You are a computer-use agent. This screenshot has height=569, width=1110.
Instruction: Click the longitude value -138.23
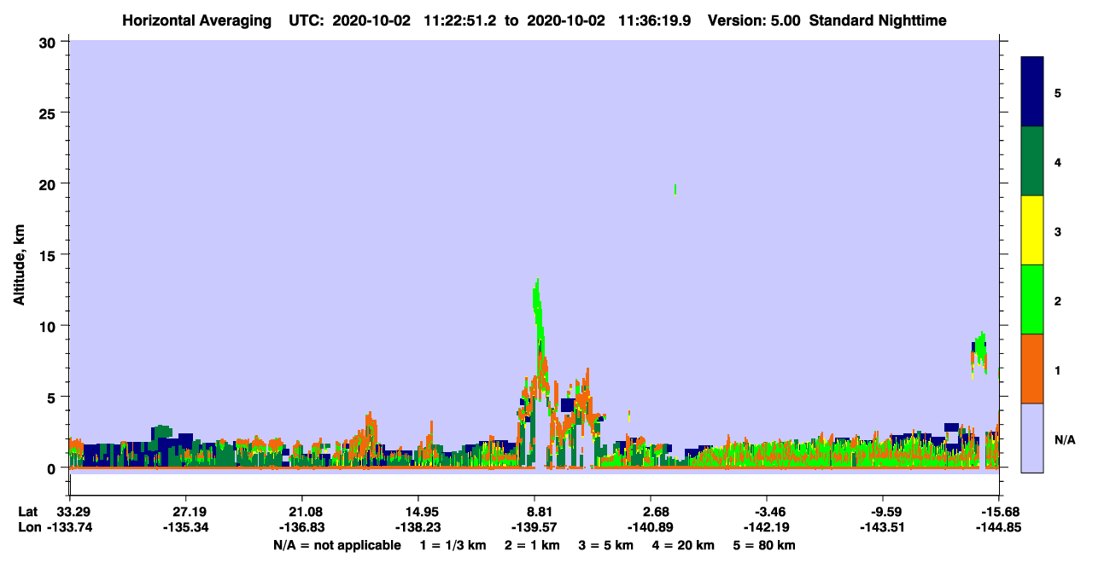click(418, 527)
